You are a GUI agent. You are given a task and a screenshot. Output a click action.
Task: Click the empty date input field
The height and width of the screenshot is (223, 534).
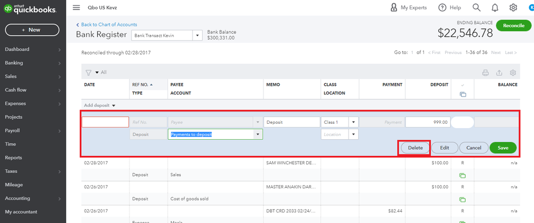click(x=105, y=122)
